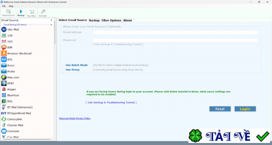Choose the Comcast source icon
Viewport: 272px width, 145px height.
coord(4,131)
